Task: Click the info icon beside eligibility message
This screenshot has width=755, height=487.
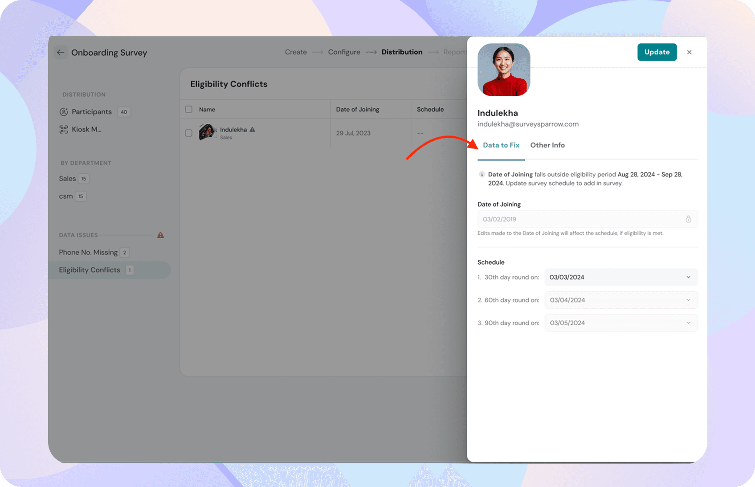Action: tap(482, 175)
